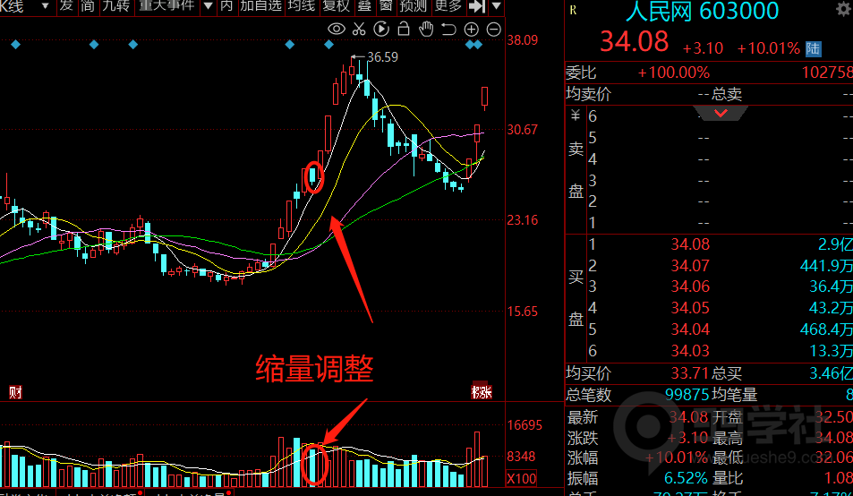Image resolution: width=853 pixels, height=496 pixels.
Task: Select the hand pan tool
Action: click(426, 30)
